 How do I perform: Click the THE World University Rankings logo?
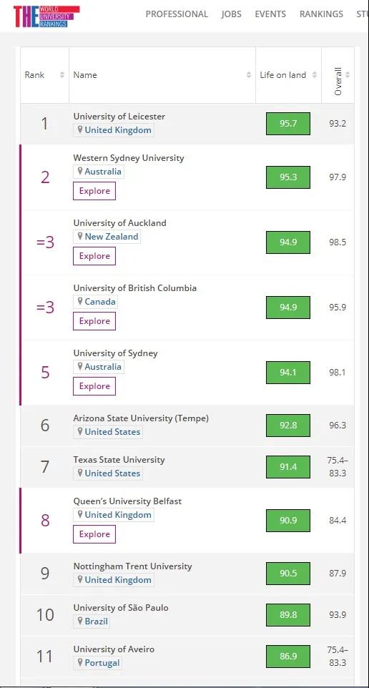click(46, 16)
